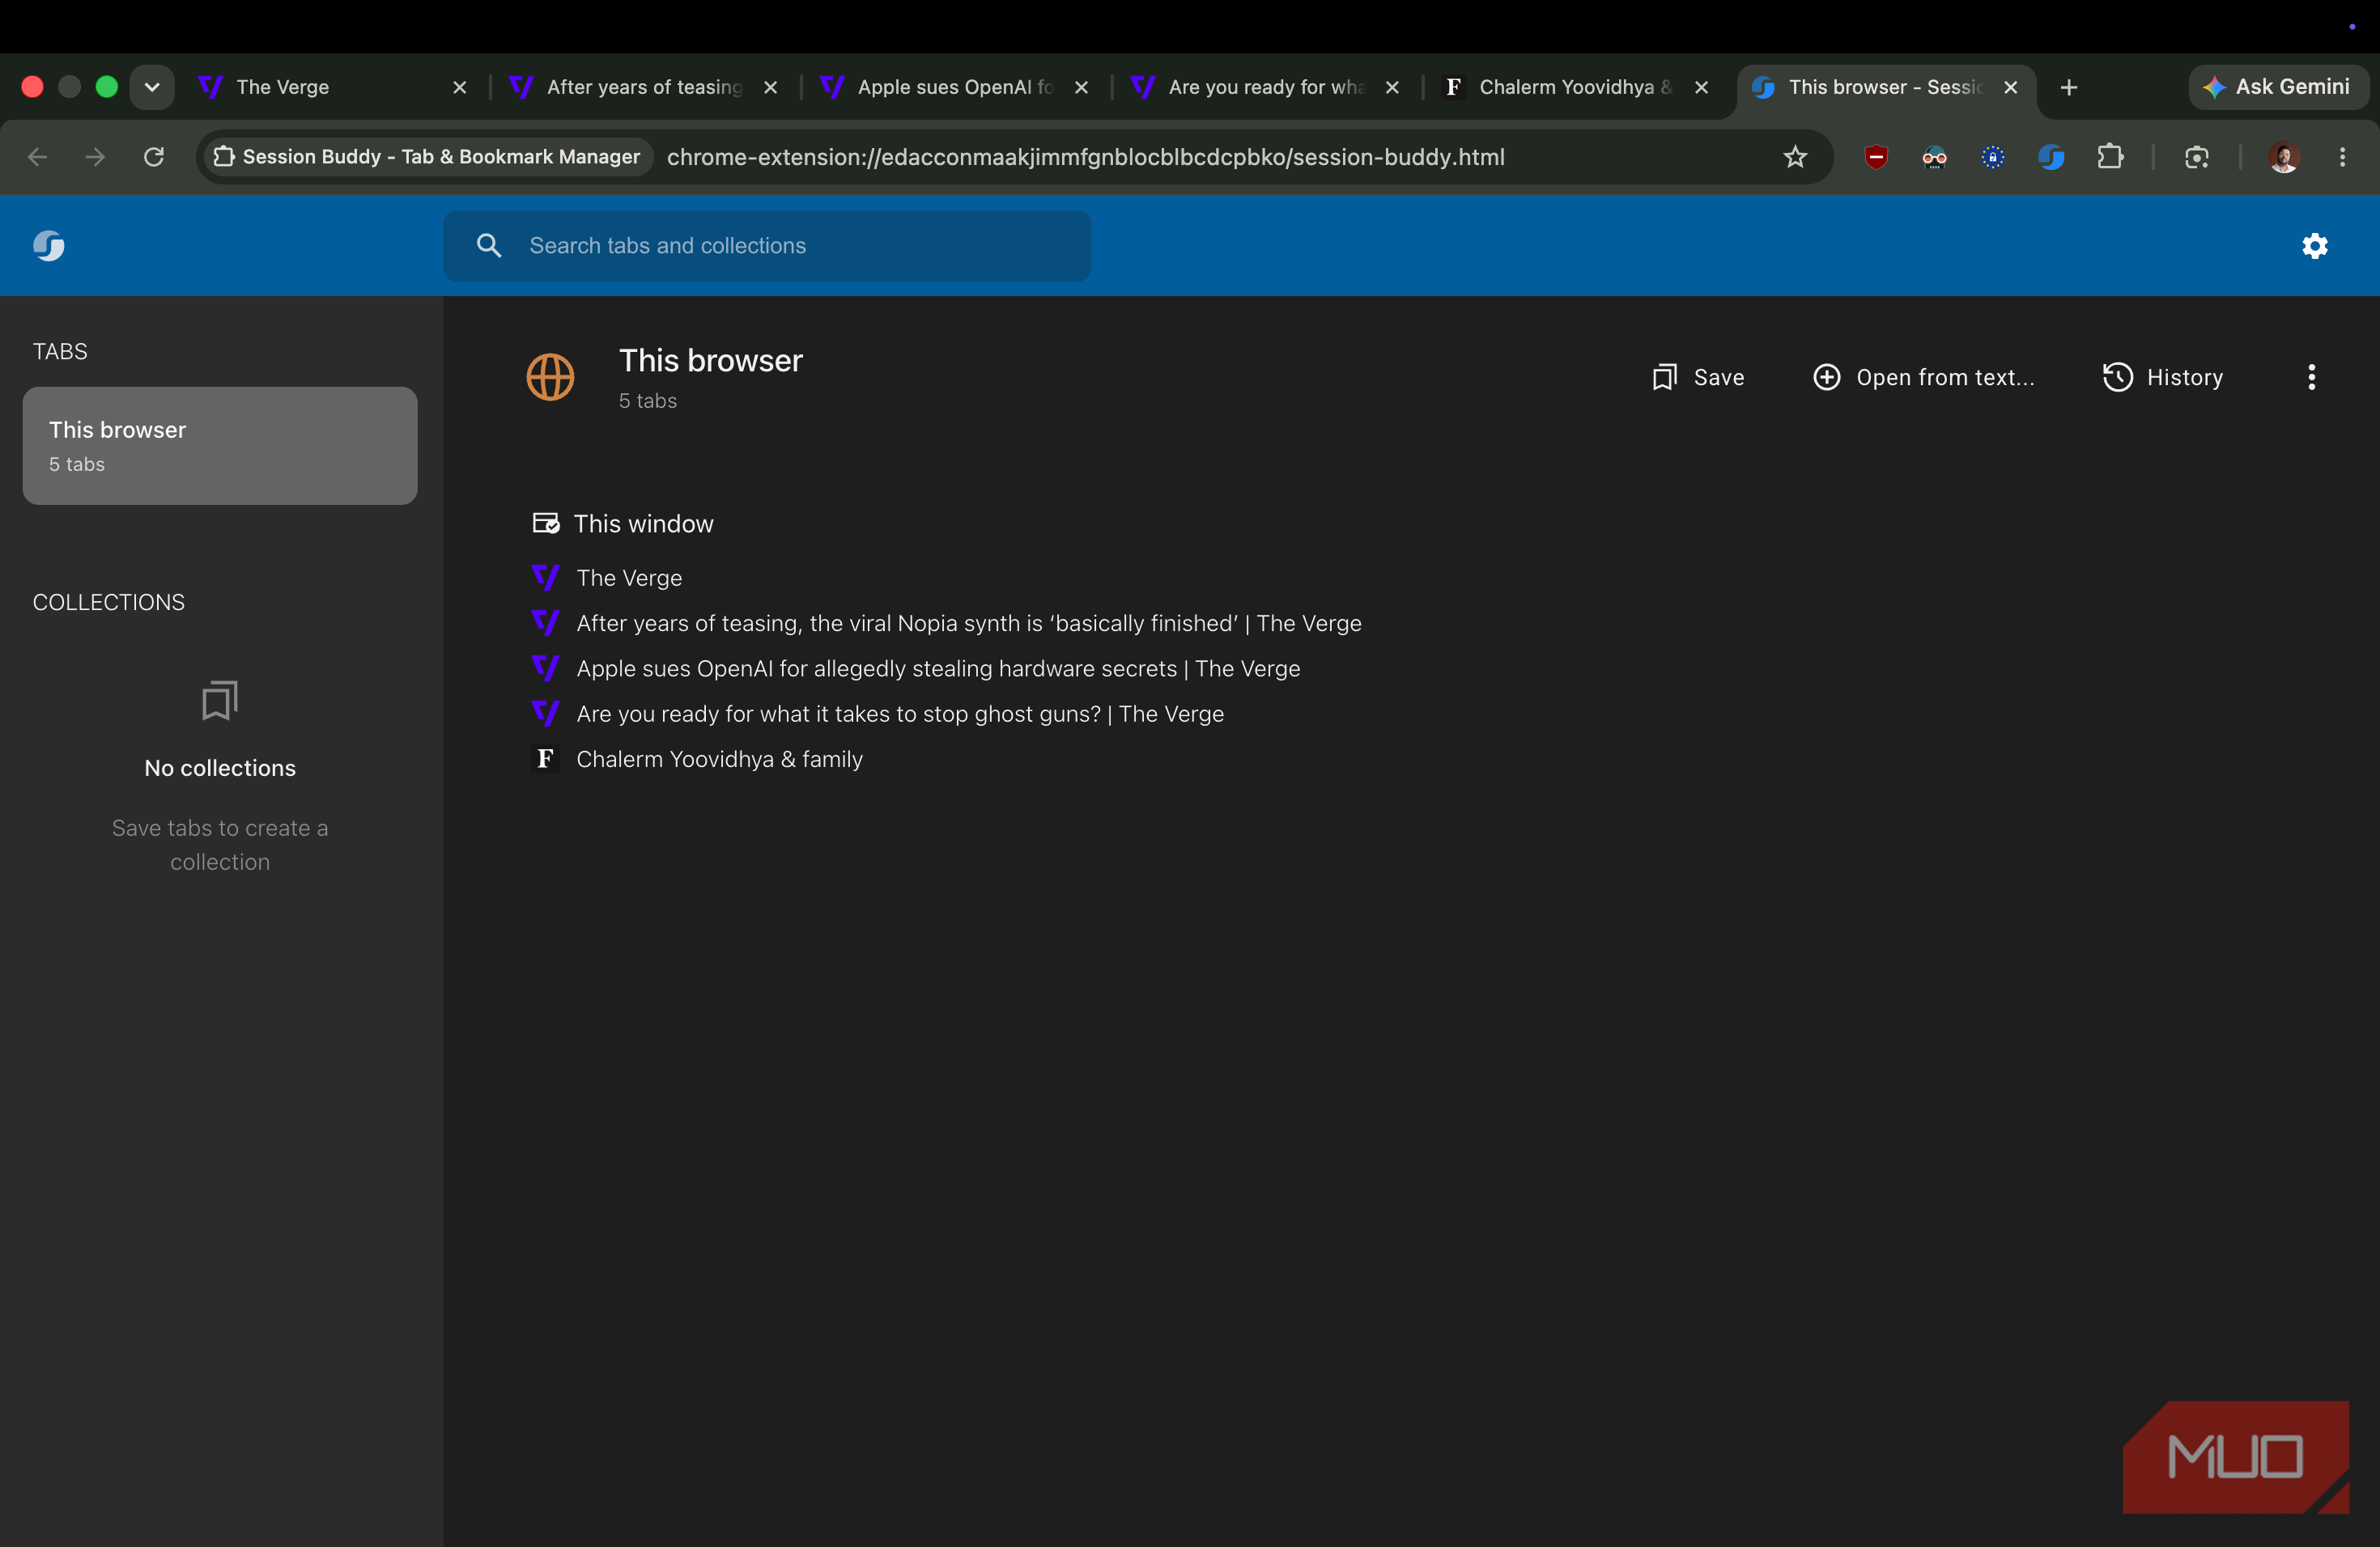The height and width of the screenshot is (1547, 2380).
Task: Open the ghost guns article row
Action: click(x=900, y=714)
